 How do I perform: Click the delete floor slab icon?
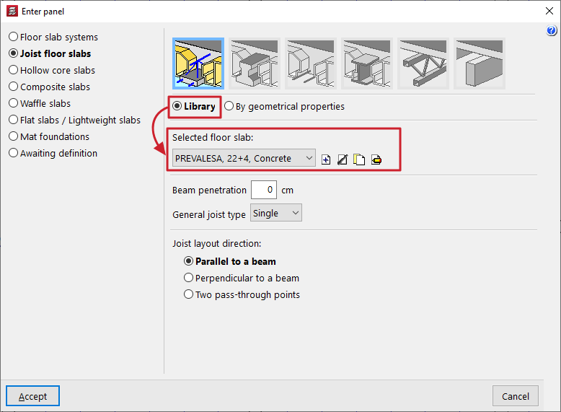[376, 159]
